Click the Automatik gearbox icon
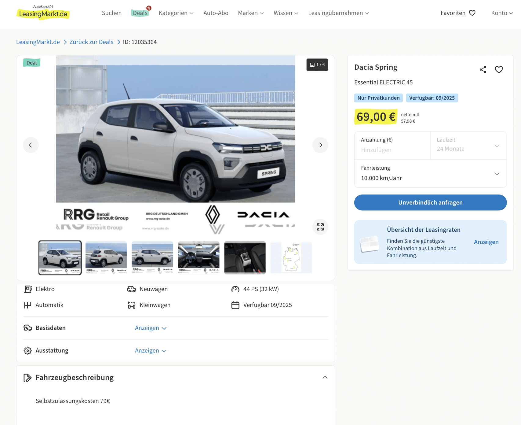Image resolution: width=521 pixels, height=425 pixels. click(x=28, y=305)
